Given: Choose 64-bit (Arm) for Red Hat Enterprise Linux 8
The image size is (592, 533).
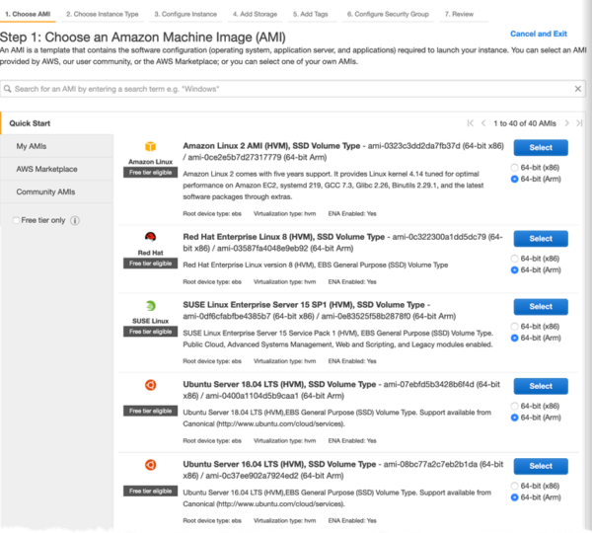Looking at the screenshot, I should (x=514, y=270).
